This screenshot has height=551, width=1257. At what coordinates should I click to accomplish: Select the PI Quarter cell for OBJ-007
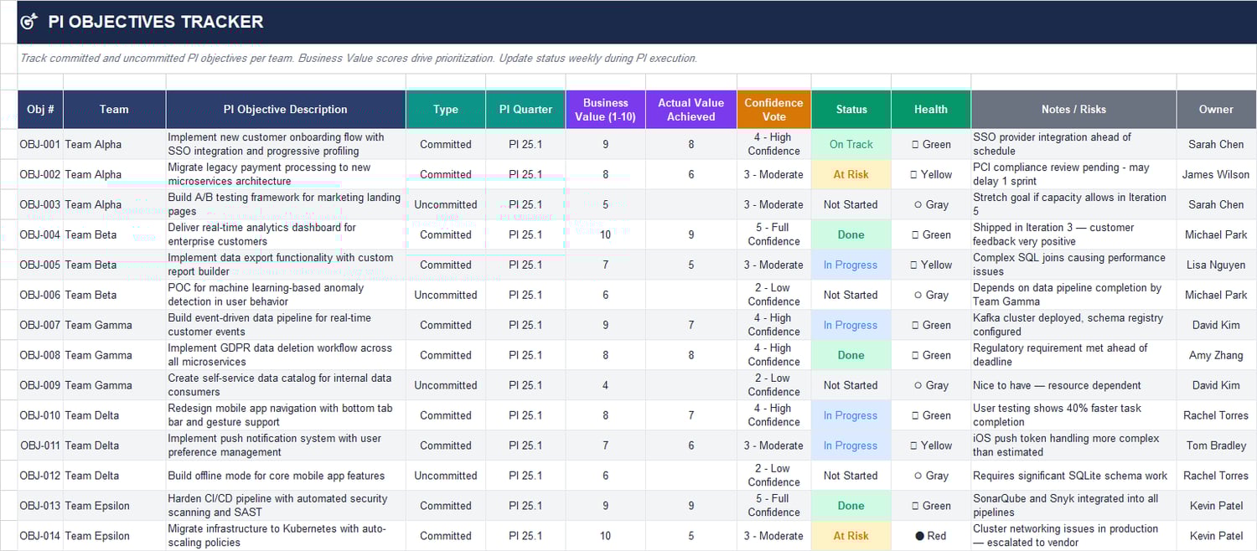click(x=525, y=325)
